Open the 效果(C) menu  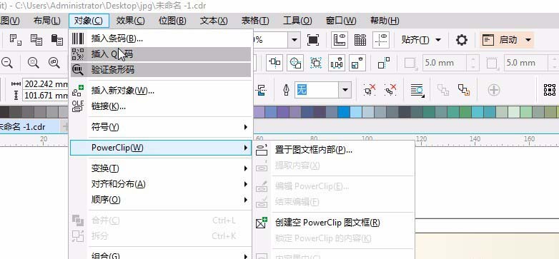(x=131, y=21)
